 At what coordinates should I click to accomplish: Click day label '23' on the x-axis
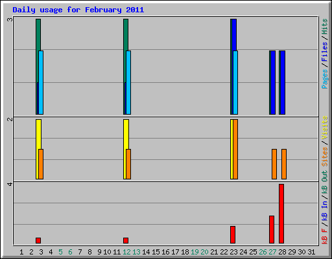point(233,252)
